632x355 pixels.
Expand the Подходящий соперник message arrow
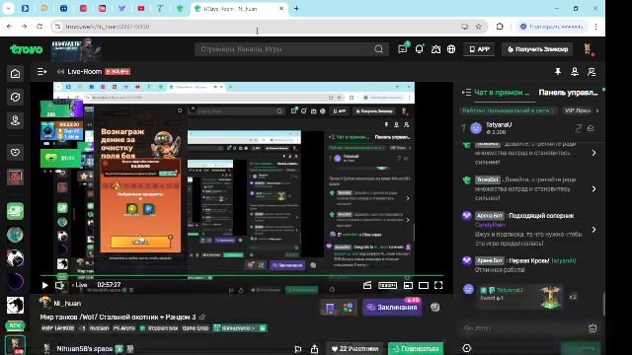(594, 230)
